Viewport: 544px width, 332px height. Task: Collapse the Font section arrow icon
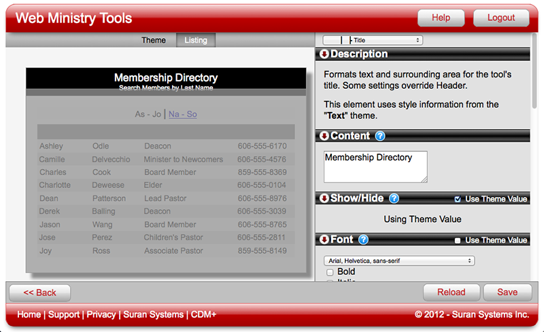coord(324,240)
